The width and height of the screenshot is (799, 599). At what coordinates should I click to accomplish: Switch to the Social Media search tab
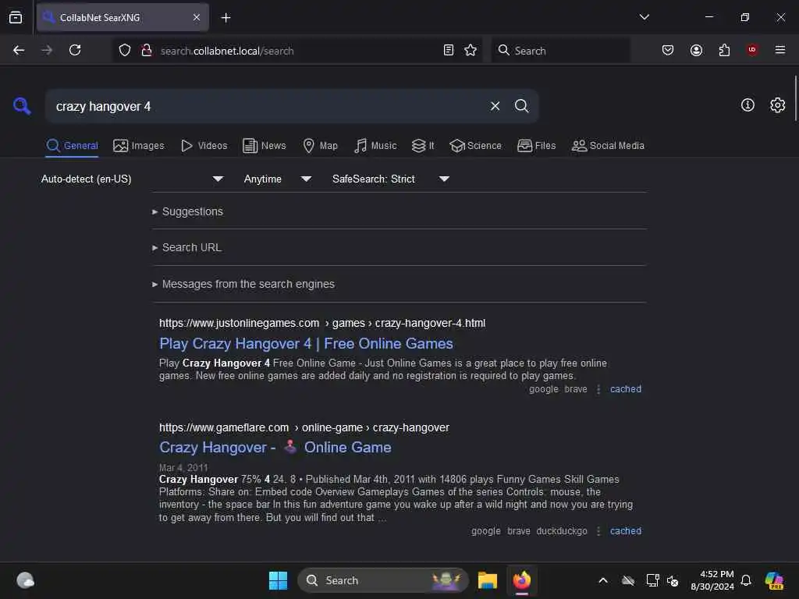(x=608, y=146)
